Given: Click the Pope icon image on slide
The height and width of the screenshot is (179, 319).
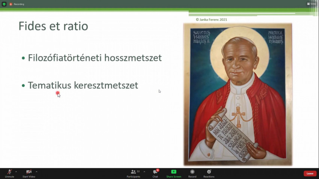Looking at the screenshot, I should tap(237, 94).
